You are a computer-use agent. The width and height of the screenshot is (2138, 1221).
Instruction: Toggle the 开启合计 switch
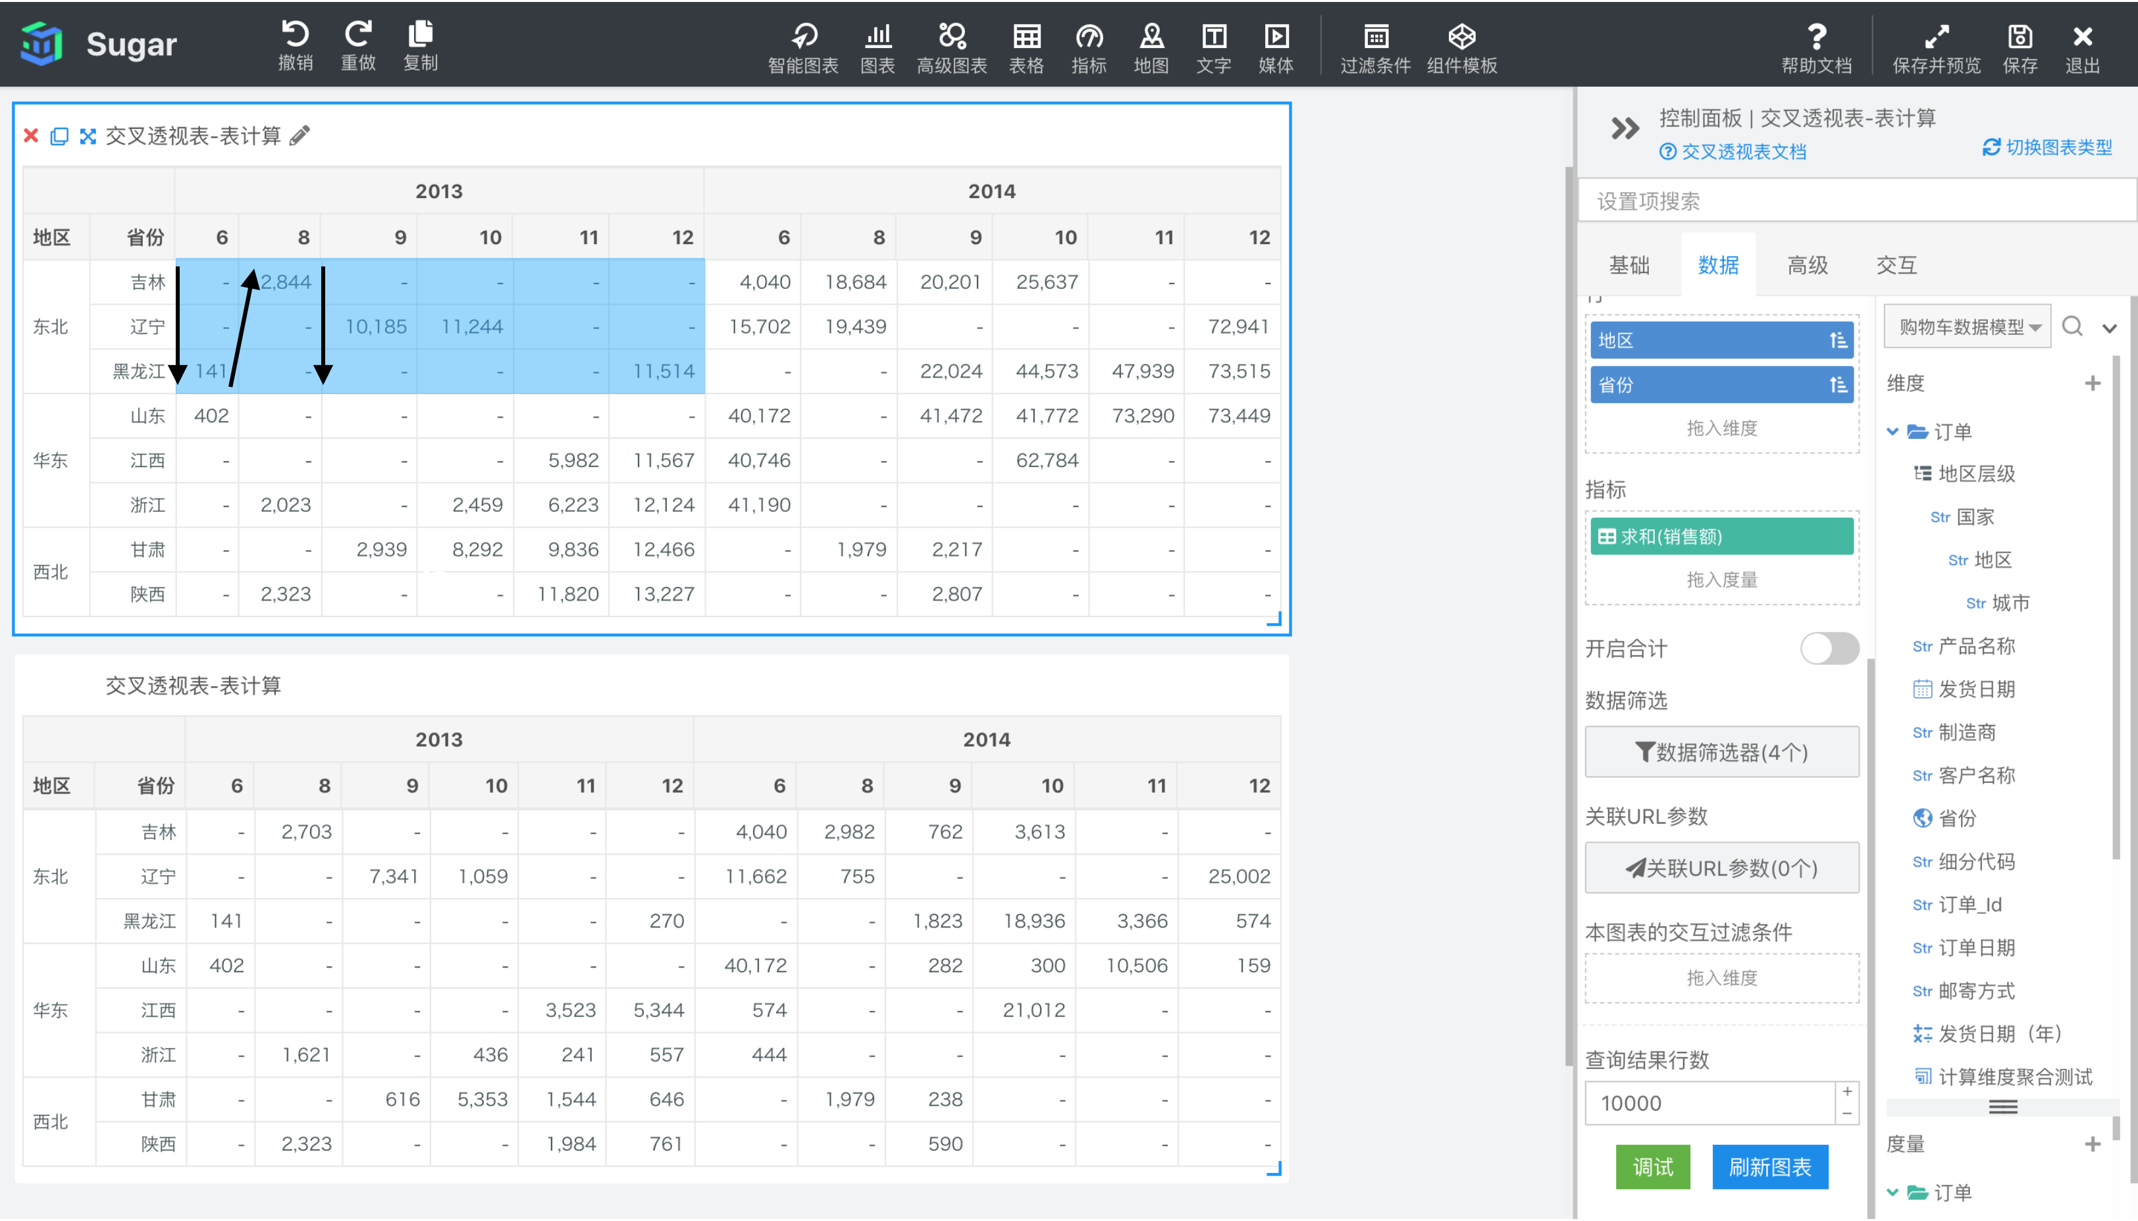click(x=1829, y=648)
